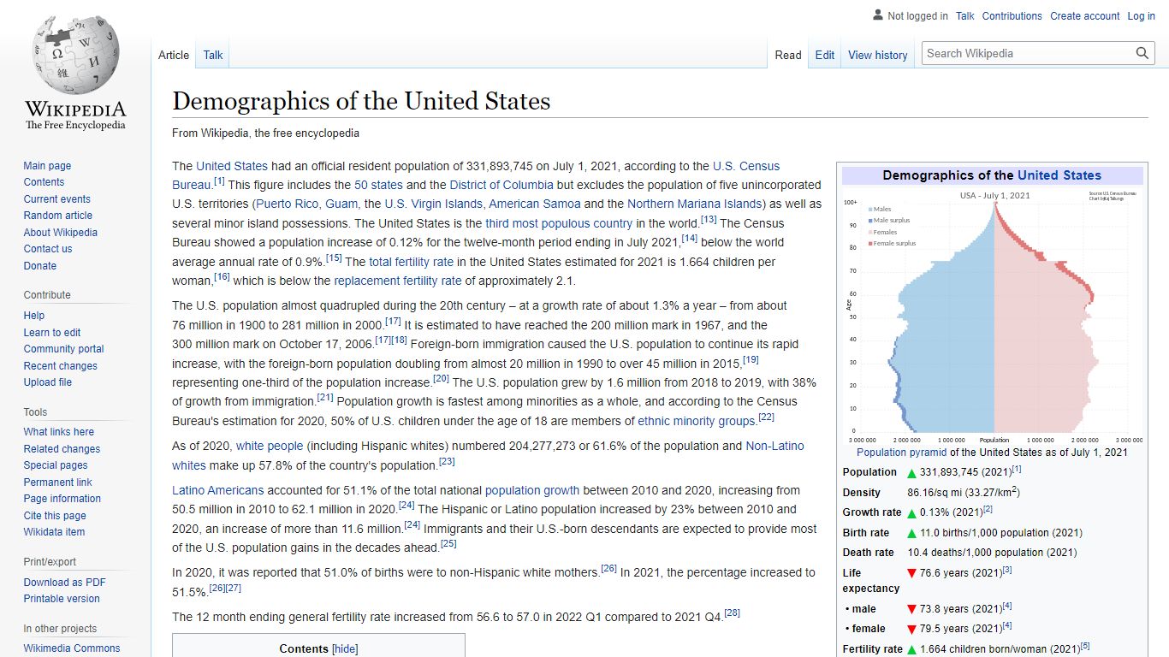Screen dimensions: 1169x657
Task: Click Create account
Action: (1085, 15)
